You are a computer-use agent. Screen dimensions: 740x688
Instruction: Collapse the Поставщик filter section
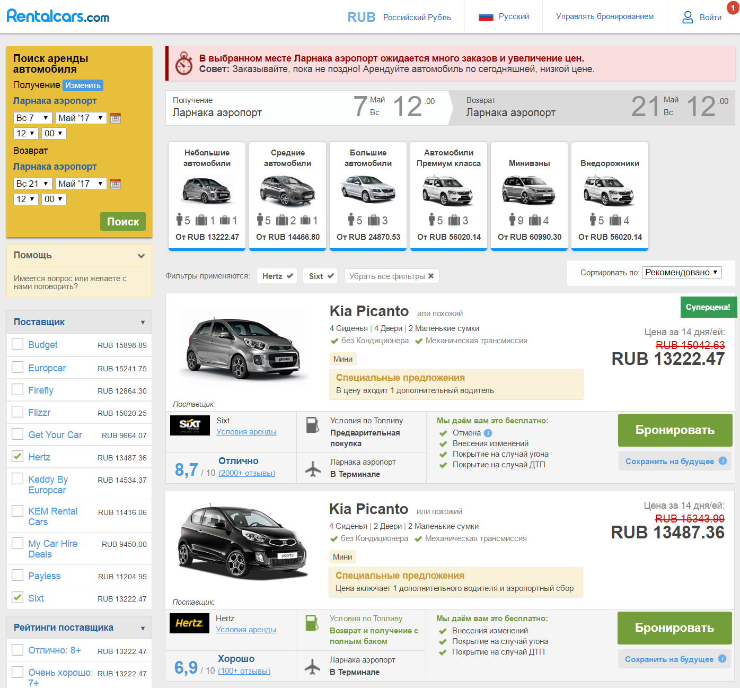click(x=79, y=322)
